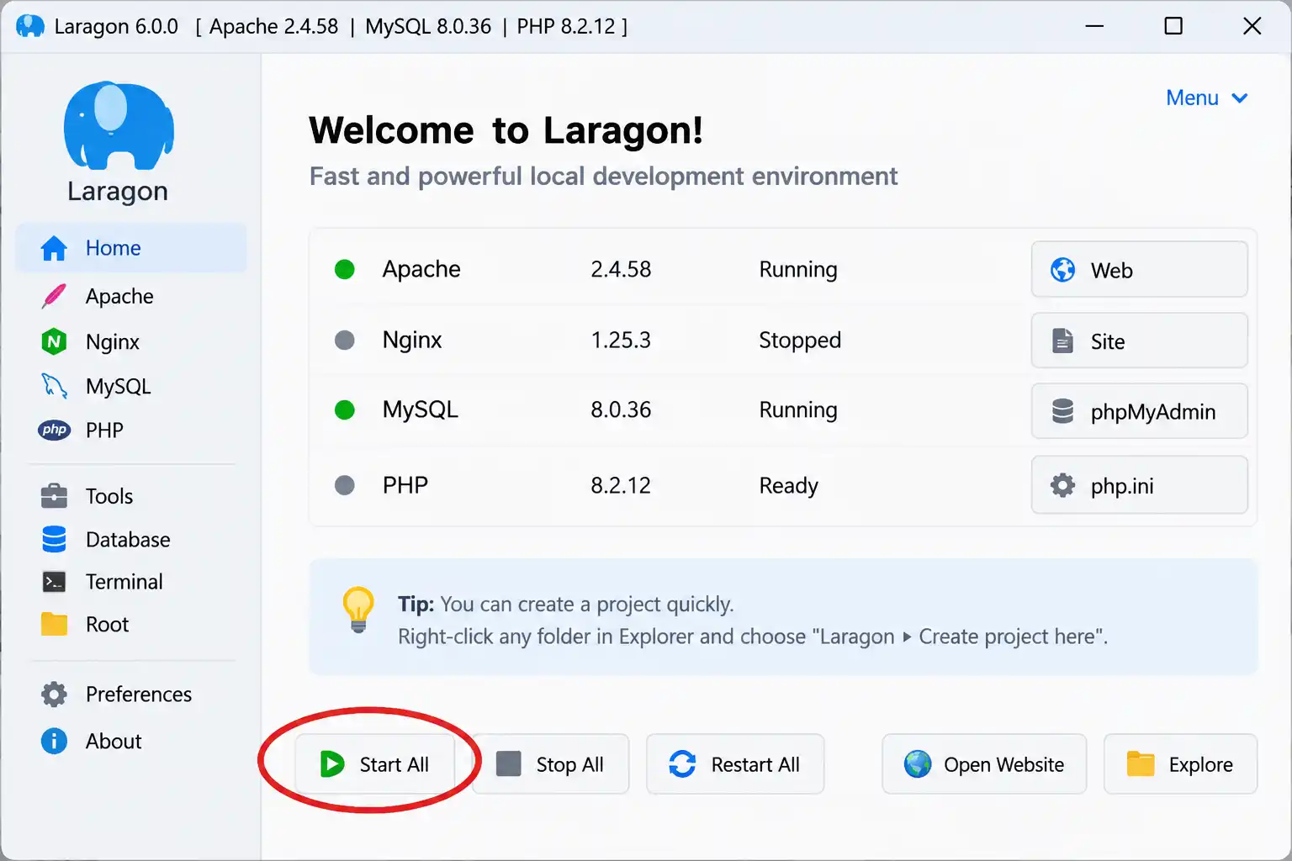Click the Nginx "Stopped" status text
Viewport: 1292px width, 861px height.
point(800,340)
